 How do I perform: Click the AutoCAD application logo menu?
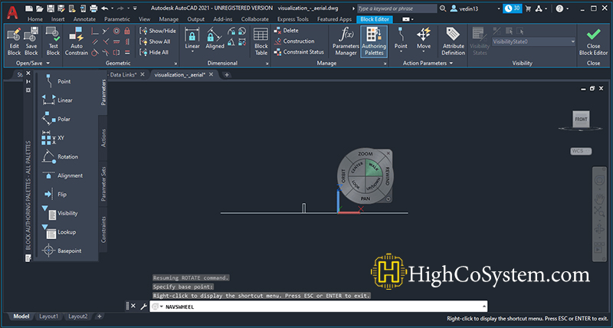pos(12,12)
